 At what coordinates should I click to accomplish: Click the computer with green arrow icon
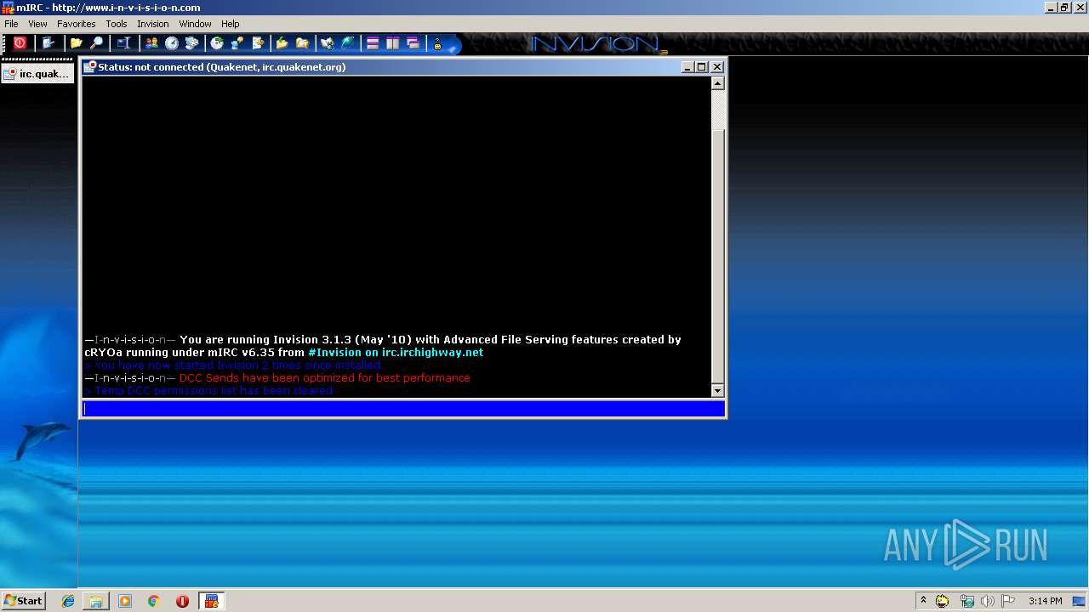[x=328, y=43]
